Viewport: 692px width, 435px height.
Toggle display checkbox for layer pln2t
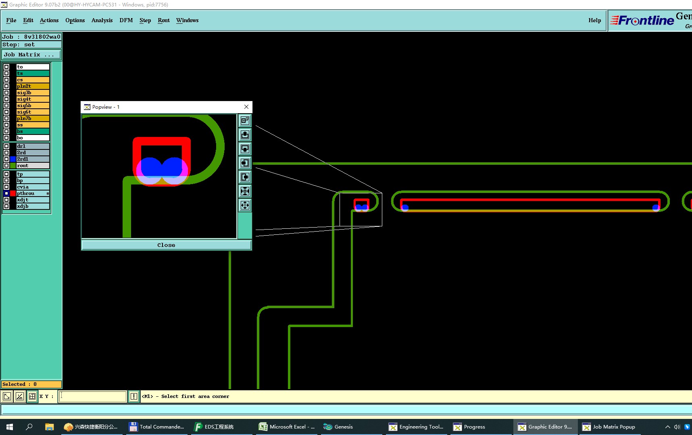point(6,86)
